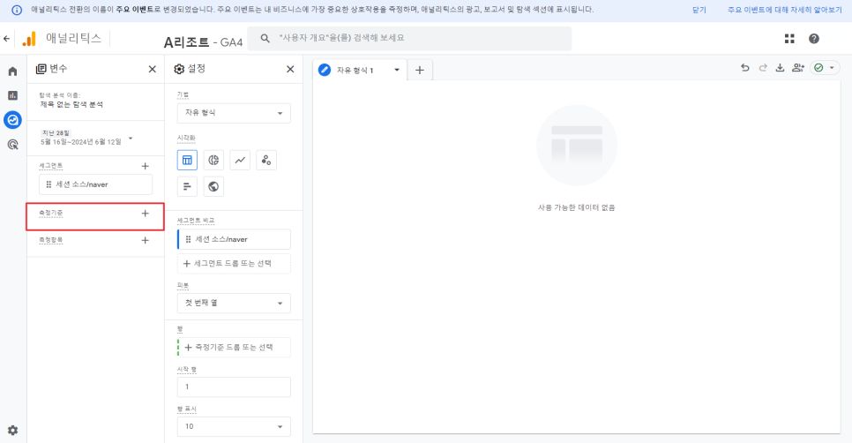Click the search bar

(x=410, y=39)
